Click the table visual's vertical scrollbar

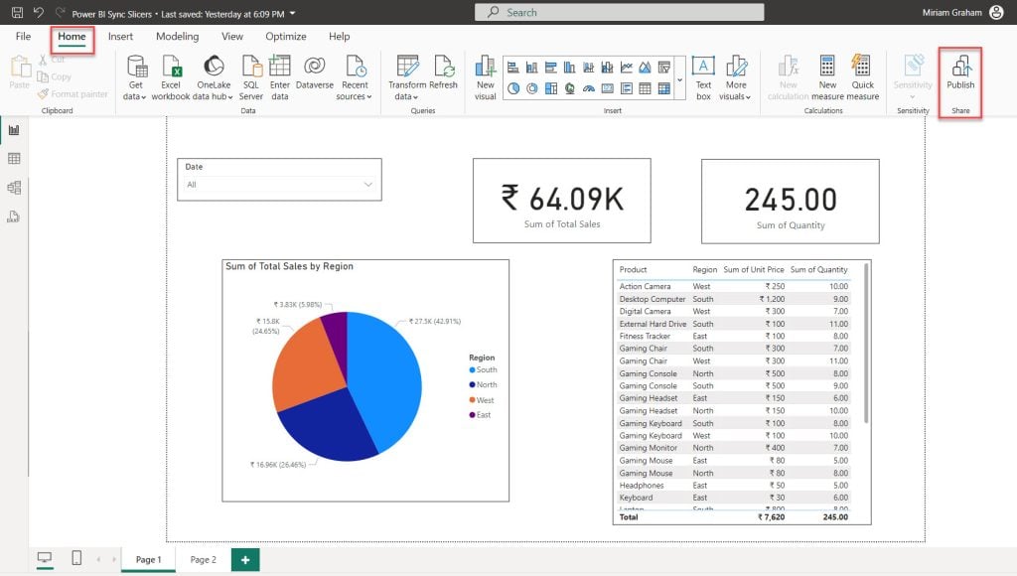coord(866,344)
